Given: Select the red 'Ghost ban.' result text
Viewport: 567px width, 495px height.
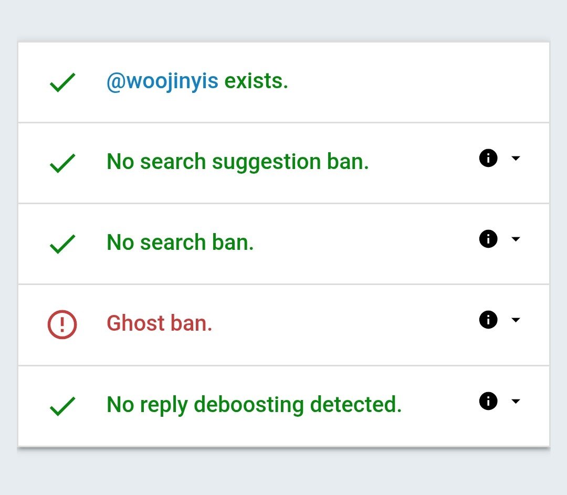Looking at the screenshot, I should click(x=159, y=323).
